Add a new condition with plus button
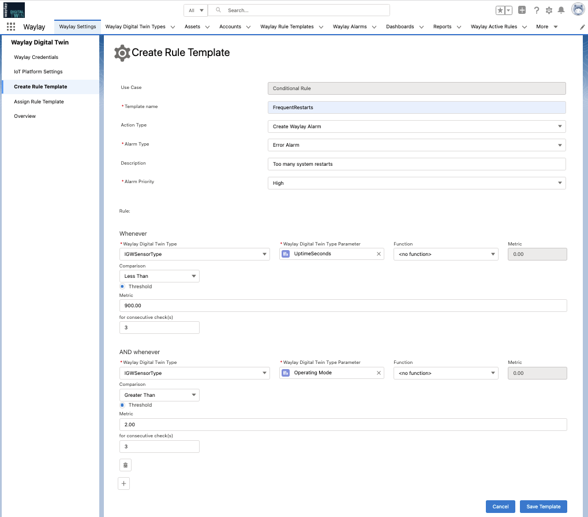The image size is (588, 517). [123, 483]
